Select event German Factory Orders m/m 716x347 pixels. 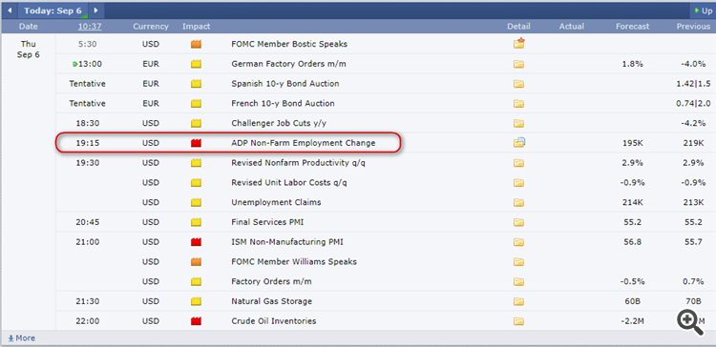[288, 64]
